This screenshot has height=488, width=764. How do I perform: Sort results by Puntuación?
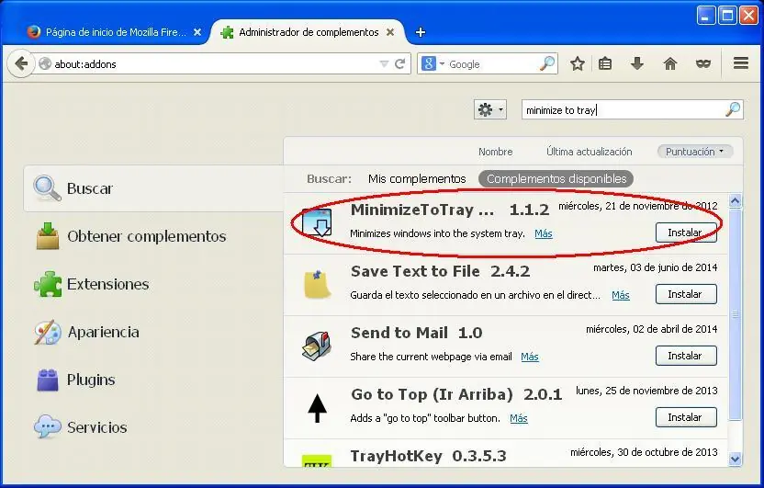[x=695, y=152]
